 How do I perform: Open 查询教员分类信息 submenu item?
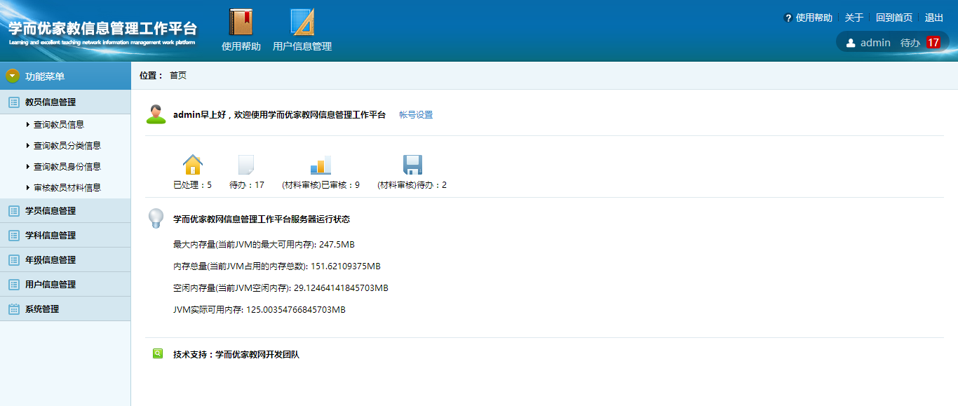click(67, 146)
